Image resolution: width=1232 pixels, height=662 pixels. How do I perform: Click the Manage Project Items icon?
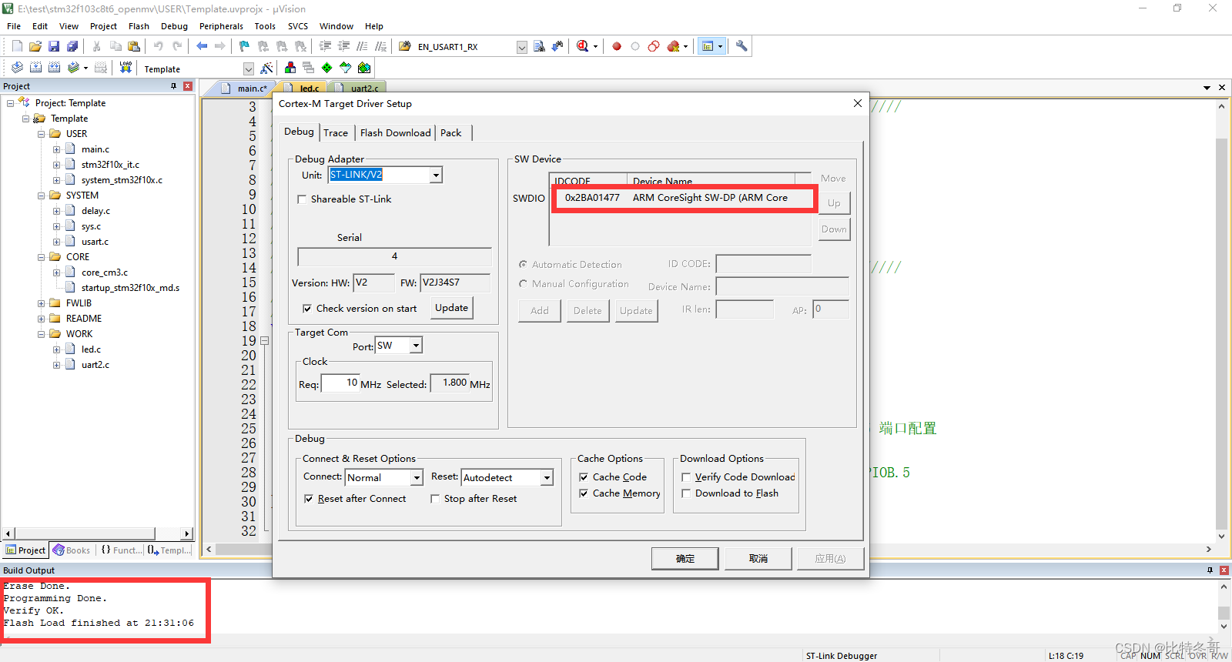click(x=290, y=68)
